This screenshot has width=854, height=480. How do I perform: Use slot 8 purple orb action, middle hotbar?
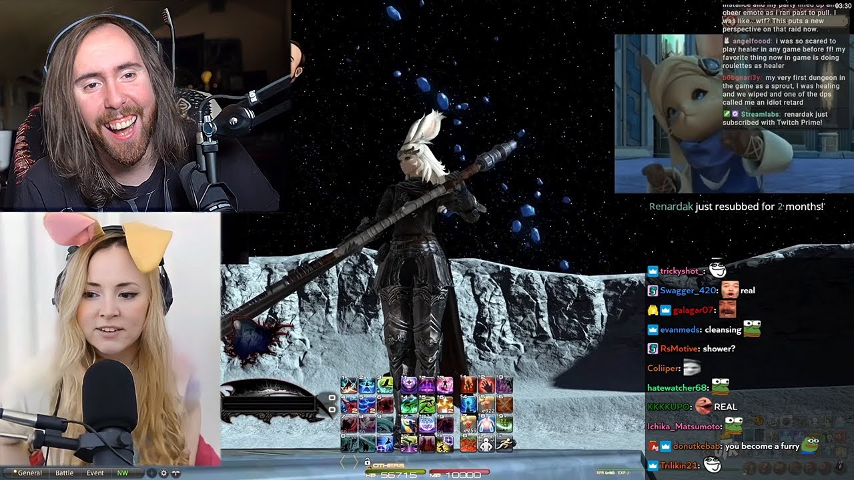point(427,423)
